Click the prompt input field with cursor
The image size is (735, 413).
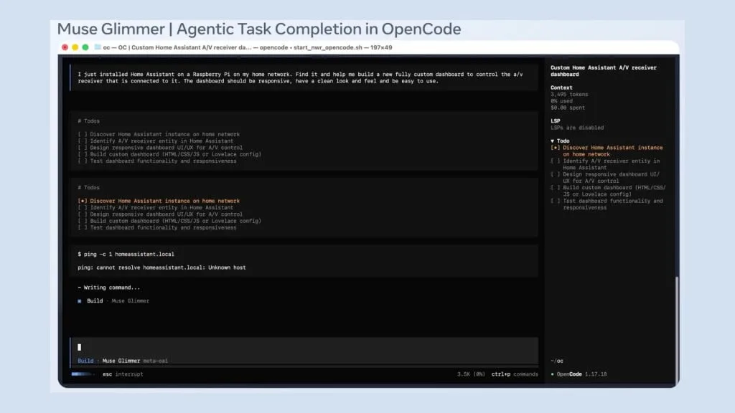[304, 348]
